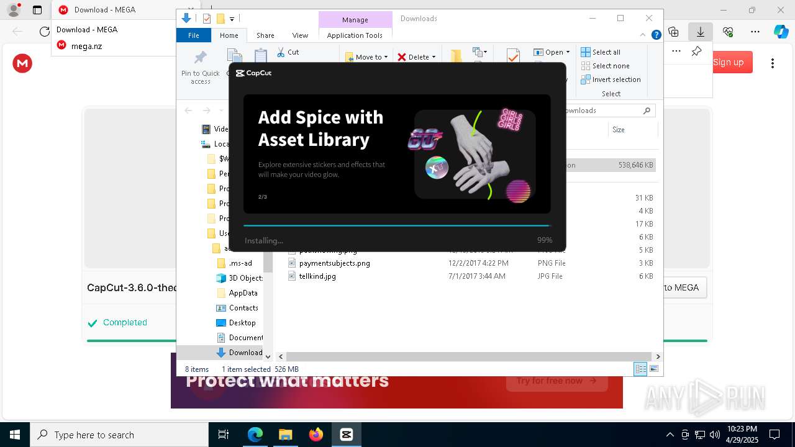Click the volume icon in system tray

pyautogui.click(x=715, y=435)
